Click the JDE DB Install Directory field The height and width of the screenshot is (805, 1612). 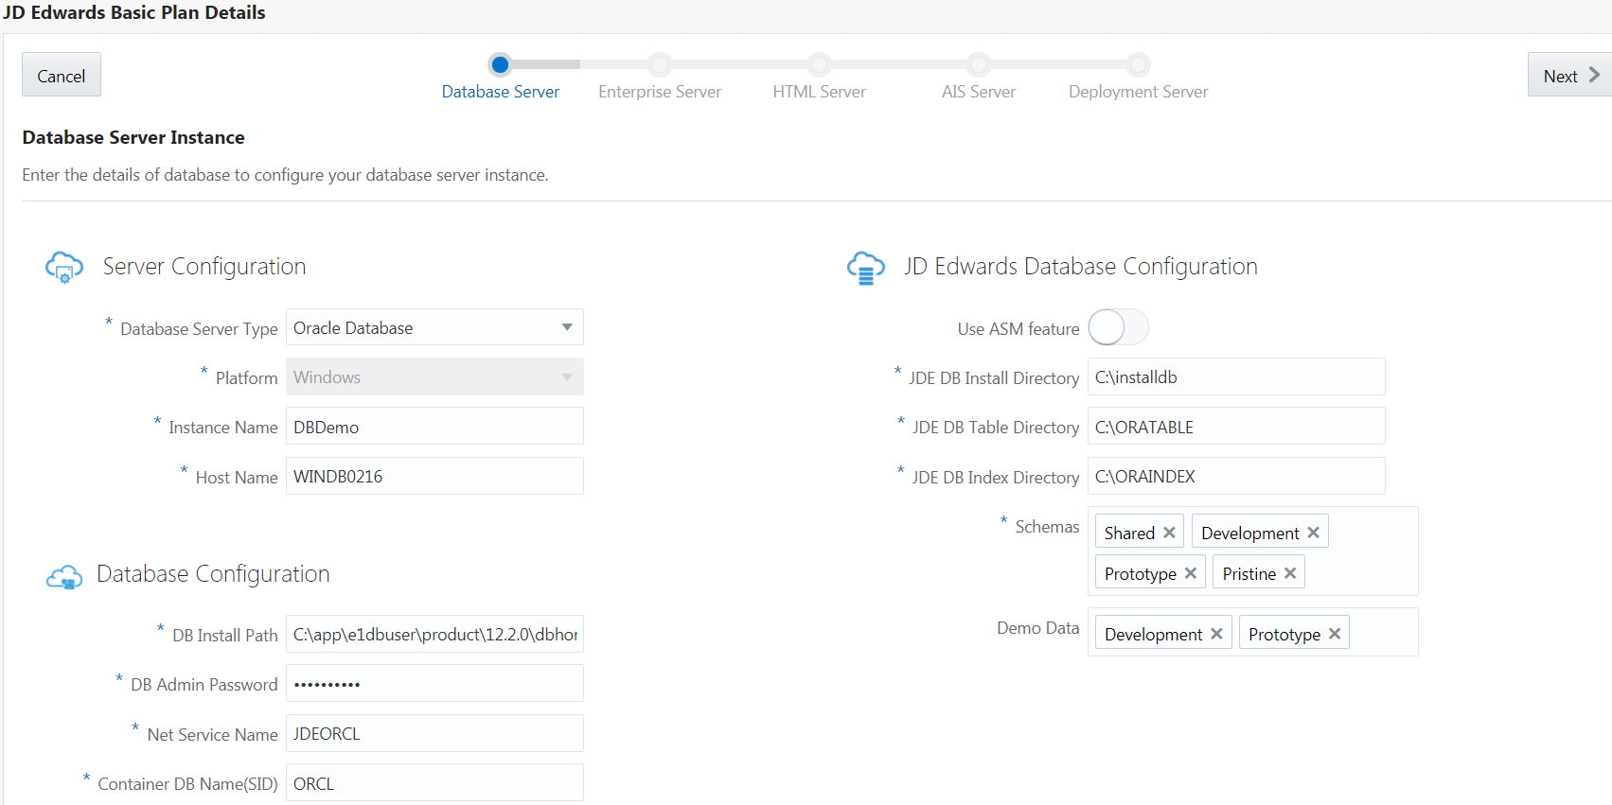(1236, 376)
